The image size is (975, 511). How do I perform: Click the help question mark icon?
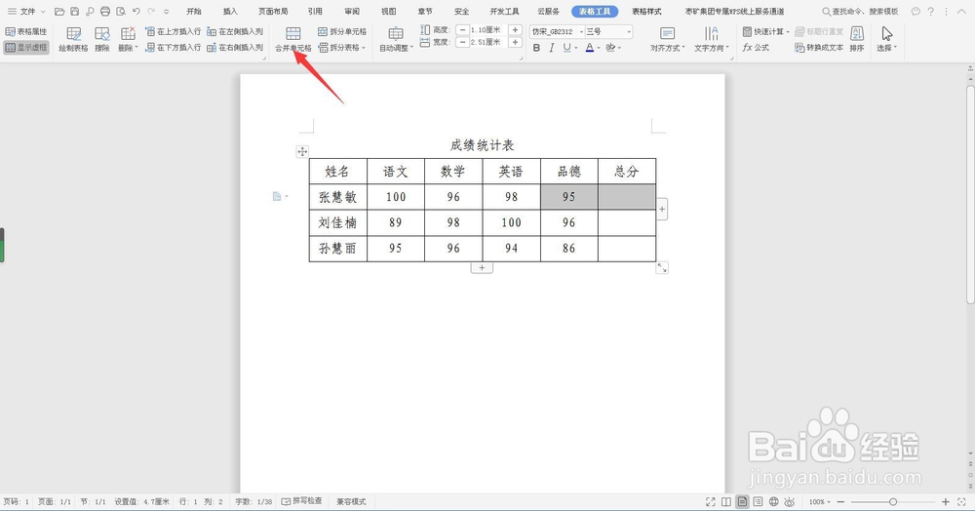930,11
